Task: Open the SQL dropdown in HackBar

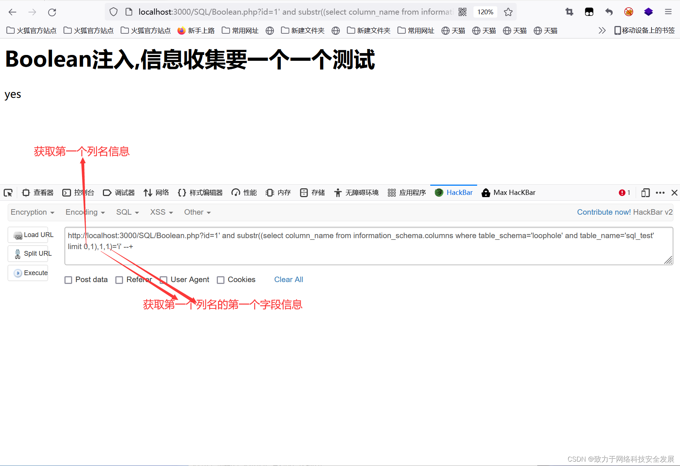Action: pos(127,212)
